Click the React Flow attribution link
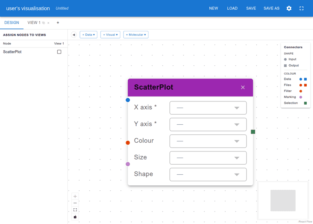 point(305,222)
